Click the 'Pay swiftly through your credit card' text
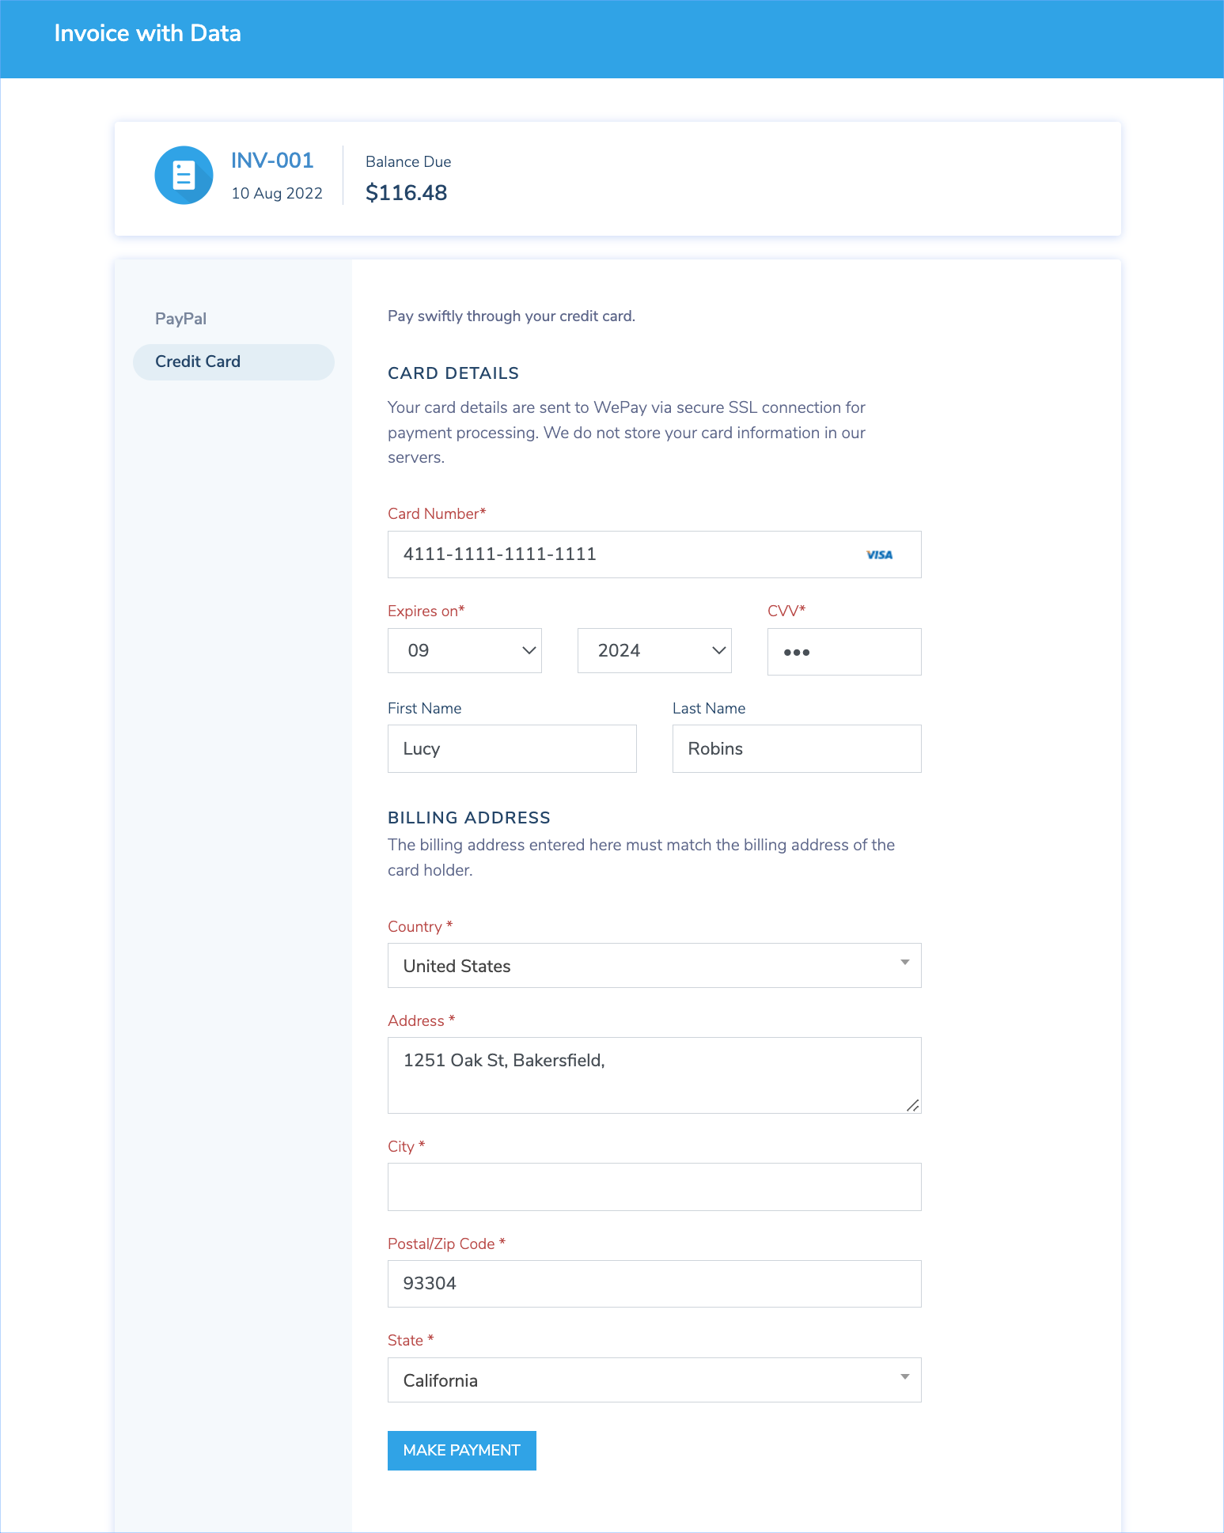1224x1533 pixels. pos(511,316)
